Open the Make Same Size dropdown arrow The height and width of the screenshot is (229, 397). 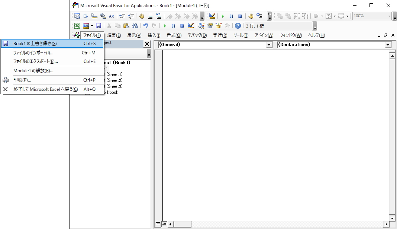pos(347,16)
